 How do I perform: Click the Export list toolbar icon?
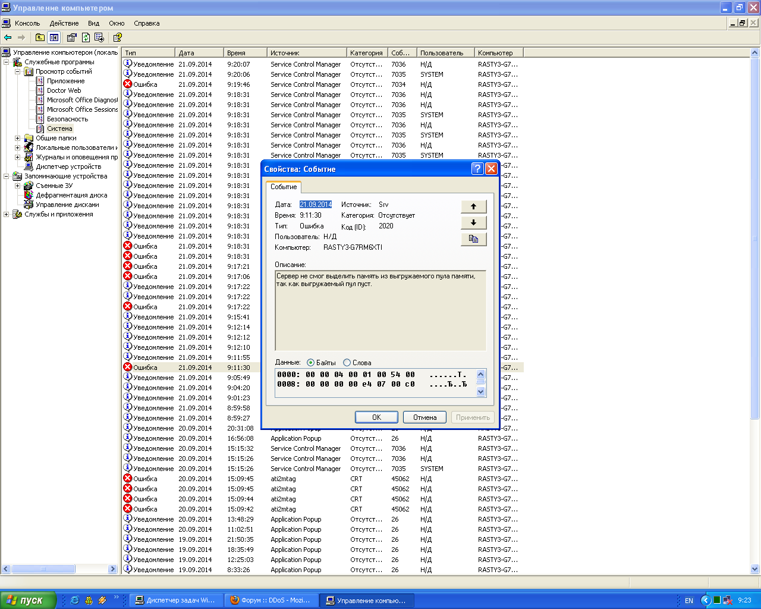[x=99, y=37]
